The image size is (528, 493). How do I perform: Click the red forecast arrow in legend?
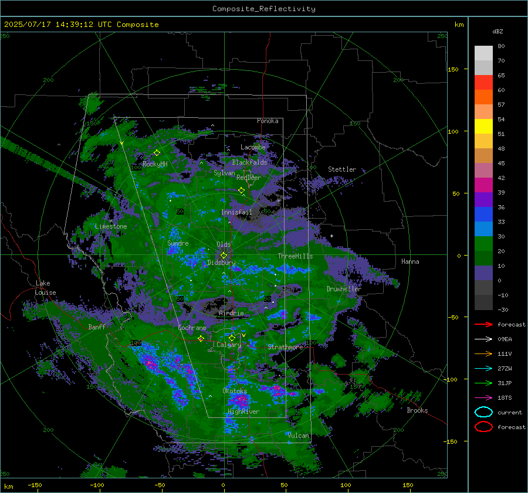click(483, 324)
